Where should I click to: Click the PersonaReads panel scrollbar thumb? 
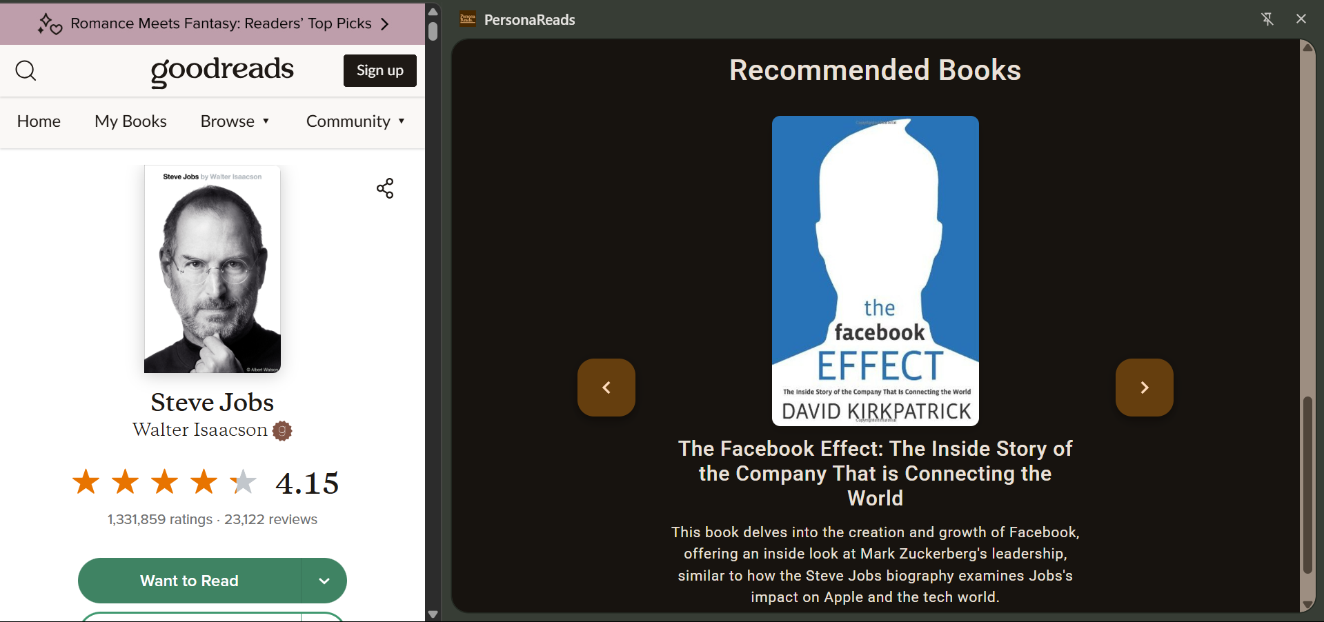1307,485
